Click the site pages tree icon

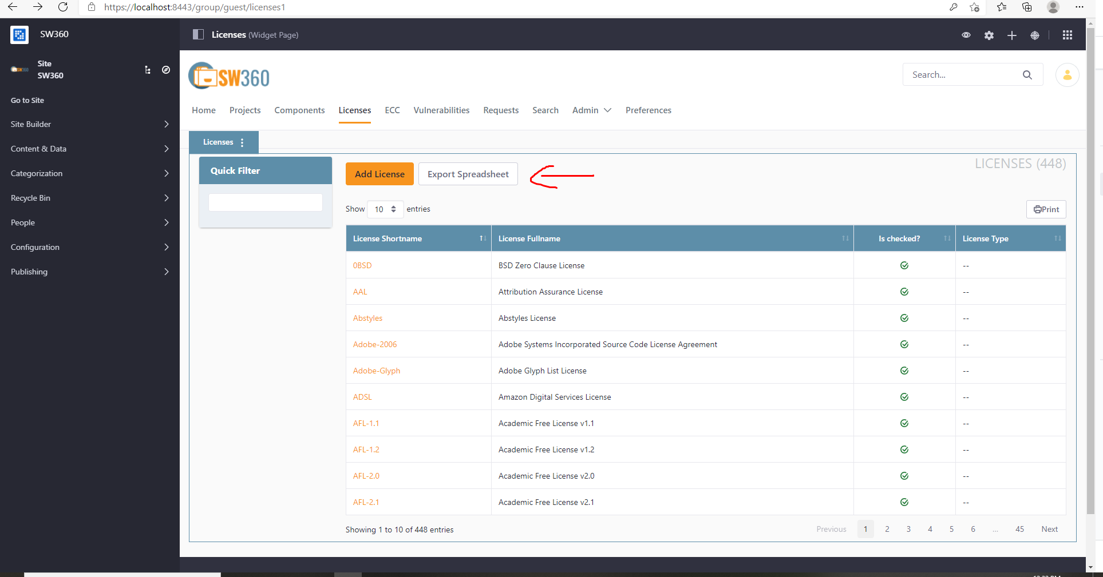[x=148, y=70]
